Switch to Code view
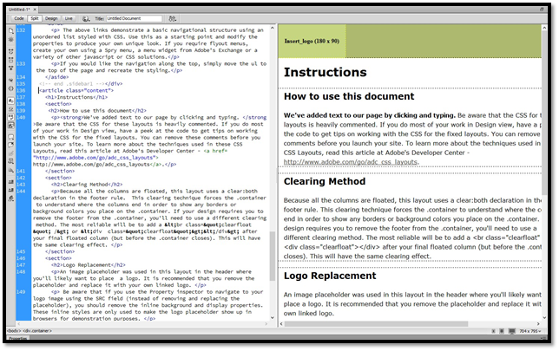559x351 pixels. pos(19,18)
